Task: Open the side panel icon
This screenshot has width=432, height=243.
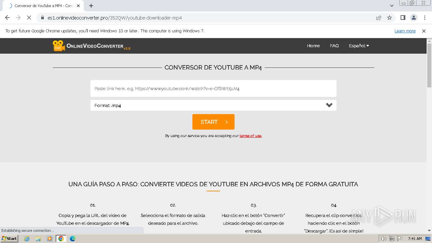Action: (403, 18)
